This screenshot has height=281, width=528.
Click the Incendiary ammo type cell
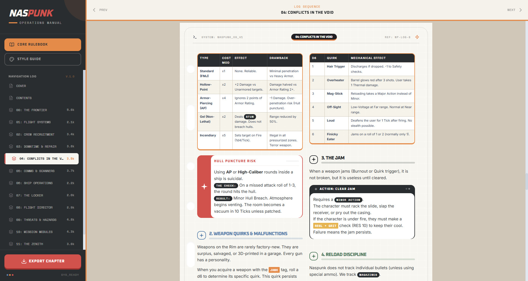(x=209, y=140)
